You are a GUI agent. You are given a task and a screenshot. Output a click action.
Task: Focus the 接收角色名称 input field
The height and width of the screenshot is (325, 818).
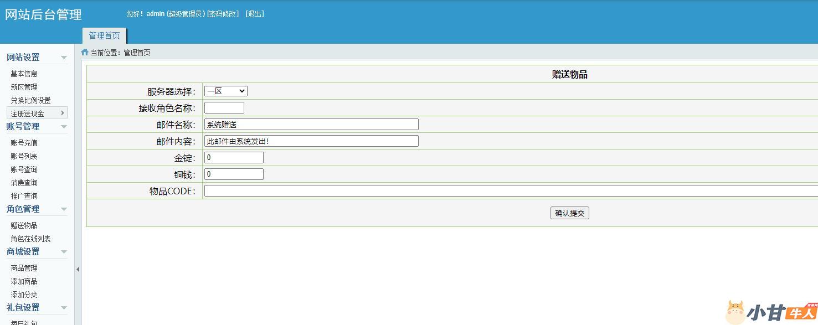[x=224, y=107]
